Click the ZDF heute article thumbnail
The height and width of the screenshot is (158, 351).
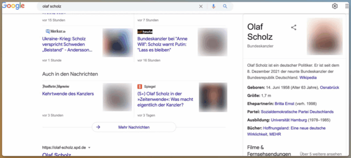(x=212, y=42)
